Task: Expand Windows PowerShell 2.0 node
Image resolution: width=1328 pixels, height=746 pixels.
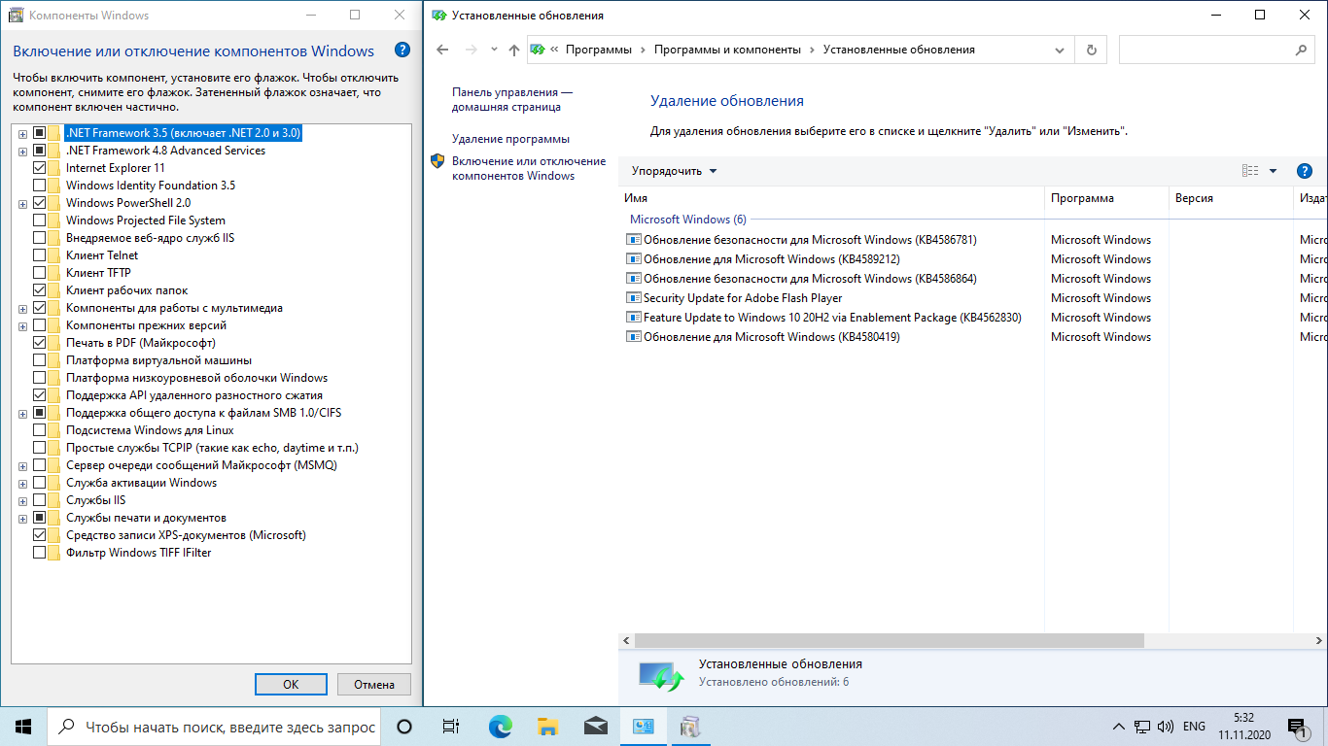Action: (22, 203)
